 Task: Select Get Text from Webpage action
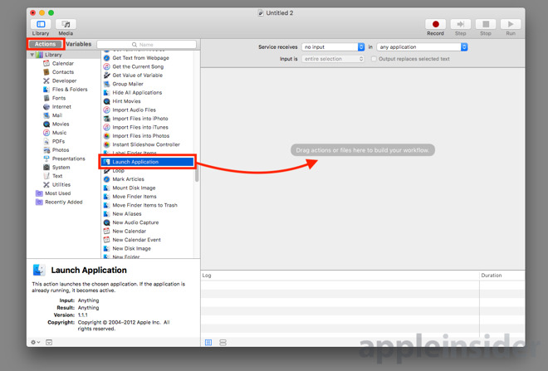pyautogui.click(x=140, y=58)
